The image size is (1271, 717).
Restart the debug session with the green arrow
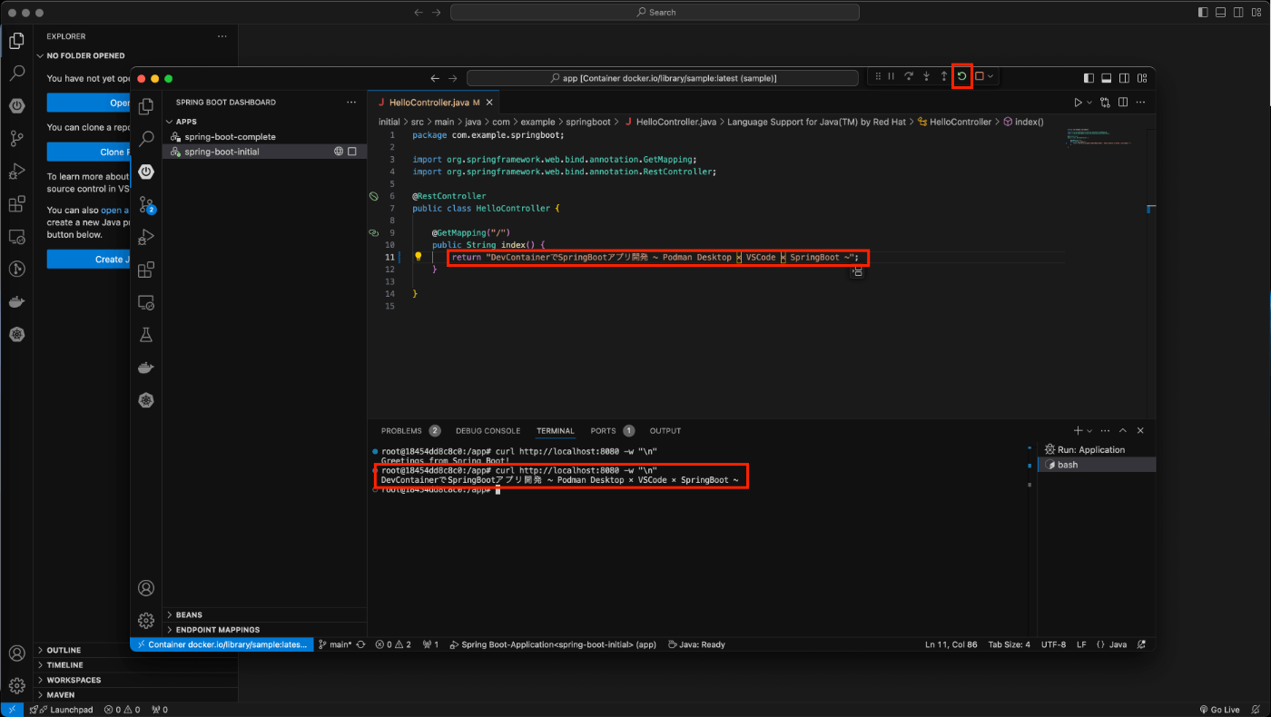[x=961, y=77]
